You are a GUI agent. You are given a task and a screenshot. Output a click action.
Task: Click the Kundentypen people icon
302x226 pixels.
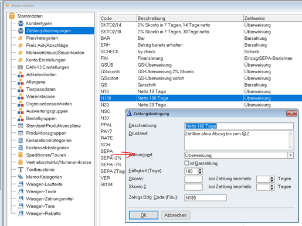(x=21, y=23)
